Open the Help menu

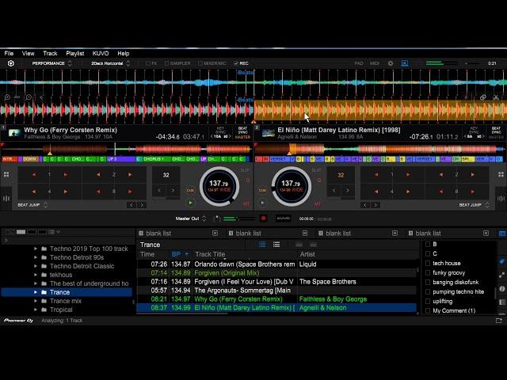(x=124, y=53)
